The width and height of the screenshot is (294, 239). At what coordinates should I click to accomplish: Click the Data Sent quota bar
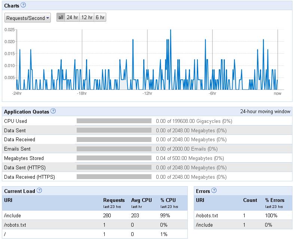pos(114,130)
